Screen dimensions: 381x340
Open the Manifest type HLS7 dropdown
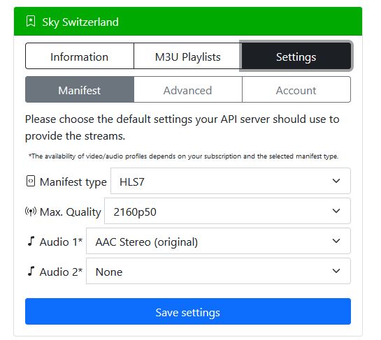coord(231,181)
